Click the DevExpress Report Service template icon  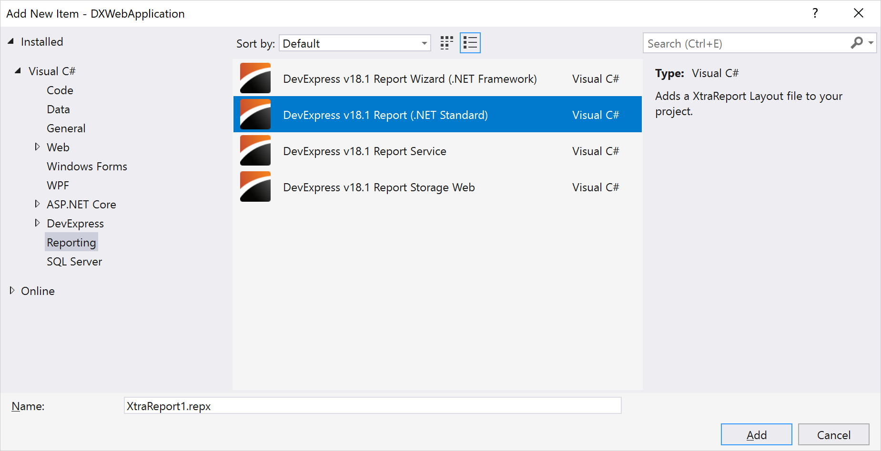(x=255, y=151)
